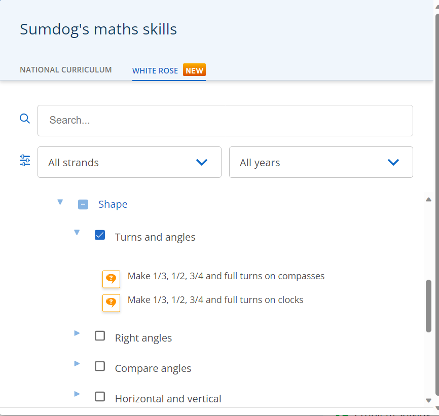This screenshot has height=416, width=439.
Task: Click the Shape category label
Action: click(113, 204)
